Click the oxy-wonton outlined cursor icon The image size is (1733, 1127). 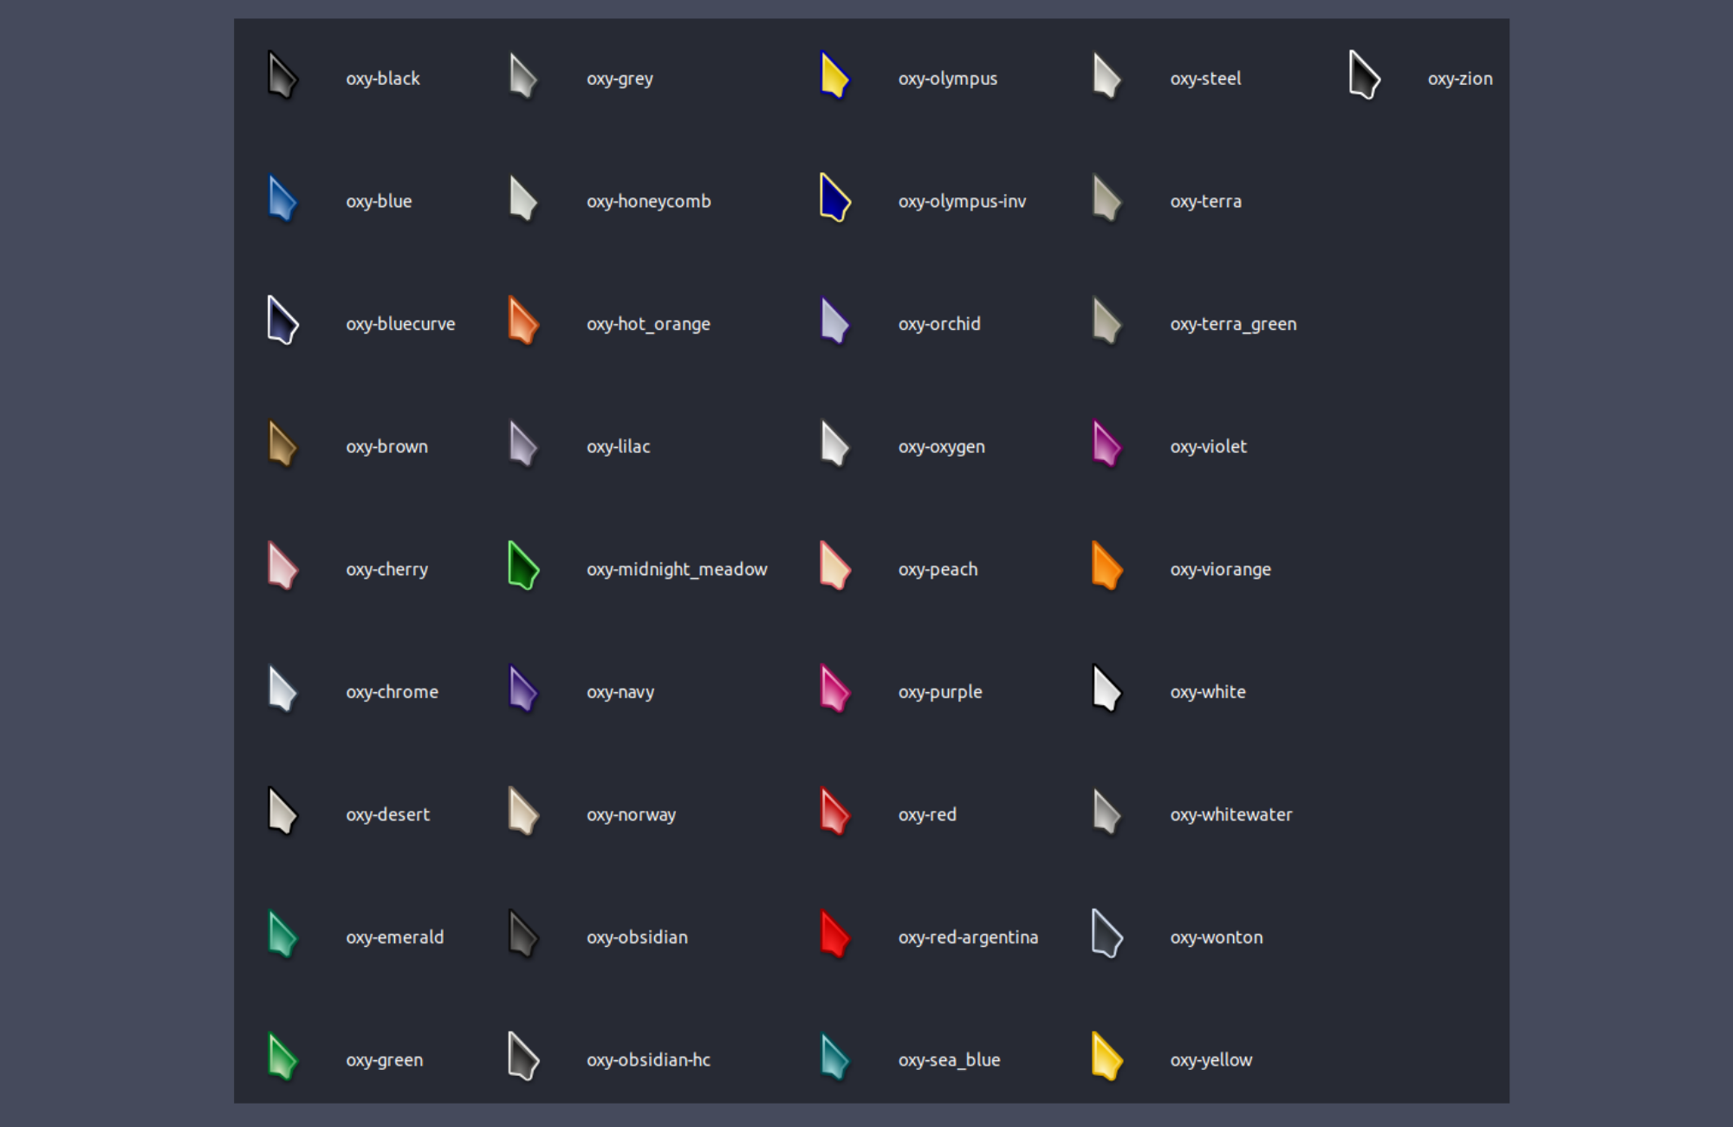[1107, 935]
